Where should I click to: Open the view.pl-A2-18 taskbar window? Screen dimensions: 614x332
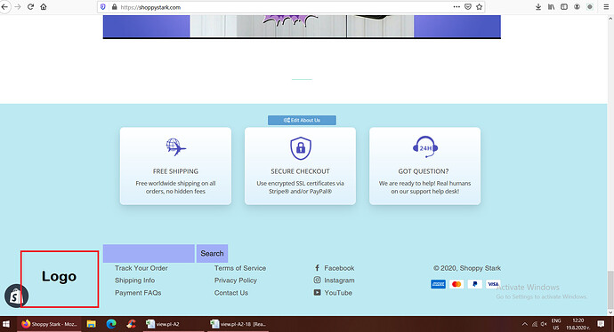click(x=238, y=324)
